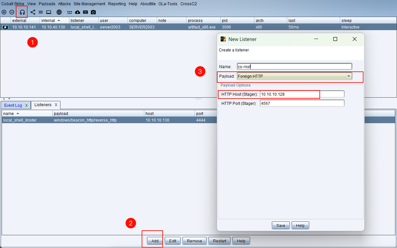Show the pivot graph view icon
The width and height of the screenshot is (397, 248).
pos(33,12)
